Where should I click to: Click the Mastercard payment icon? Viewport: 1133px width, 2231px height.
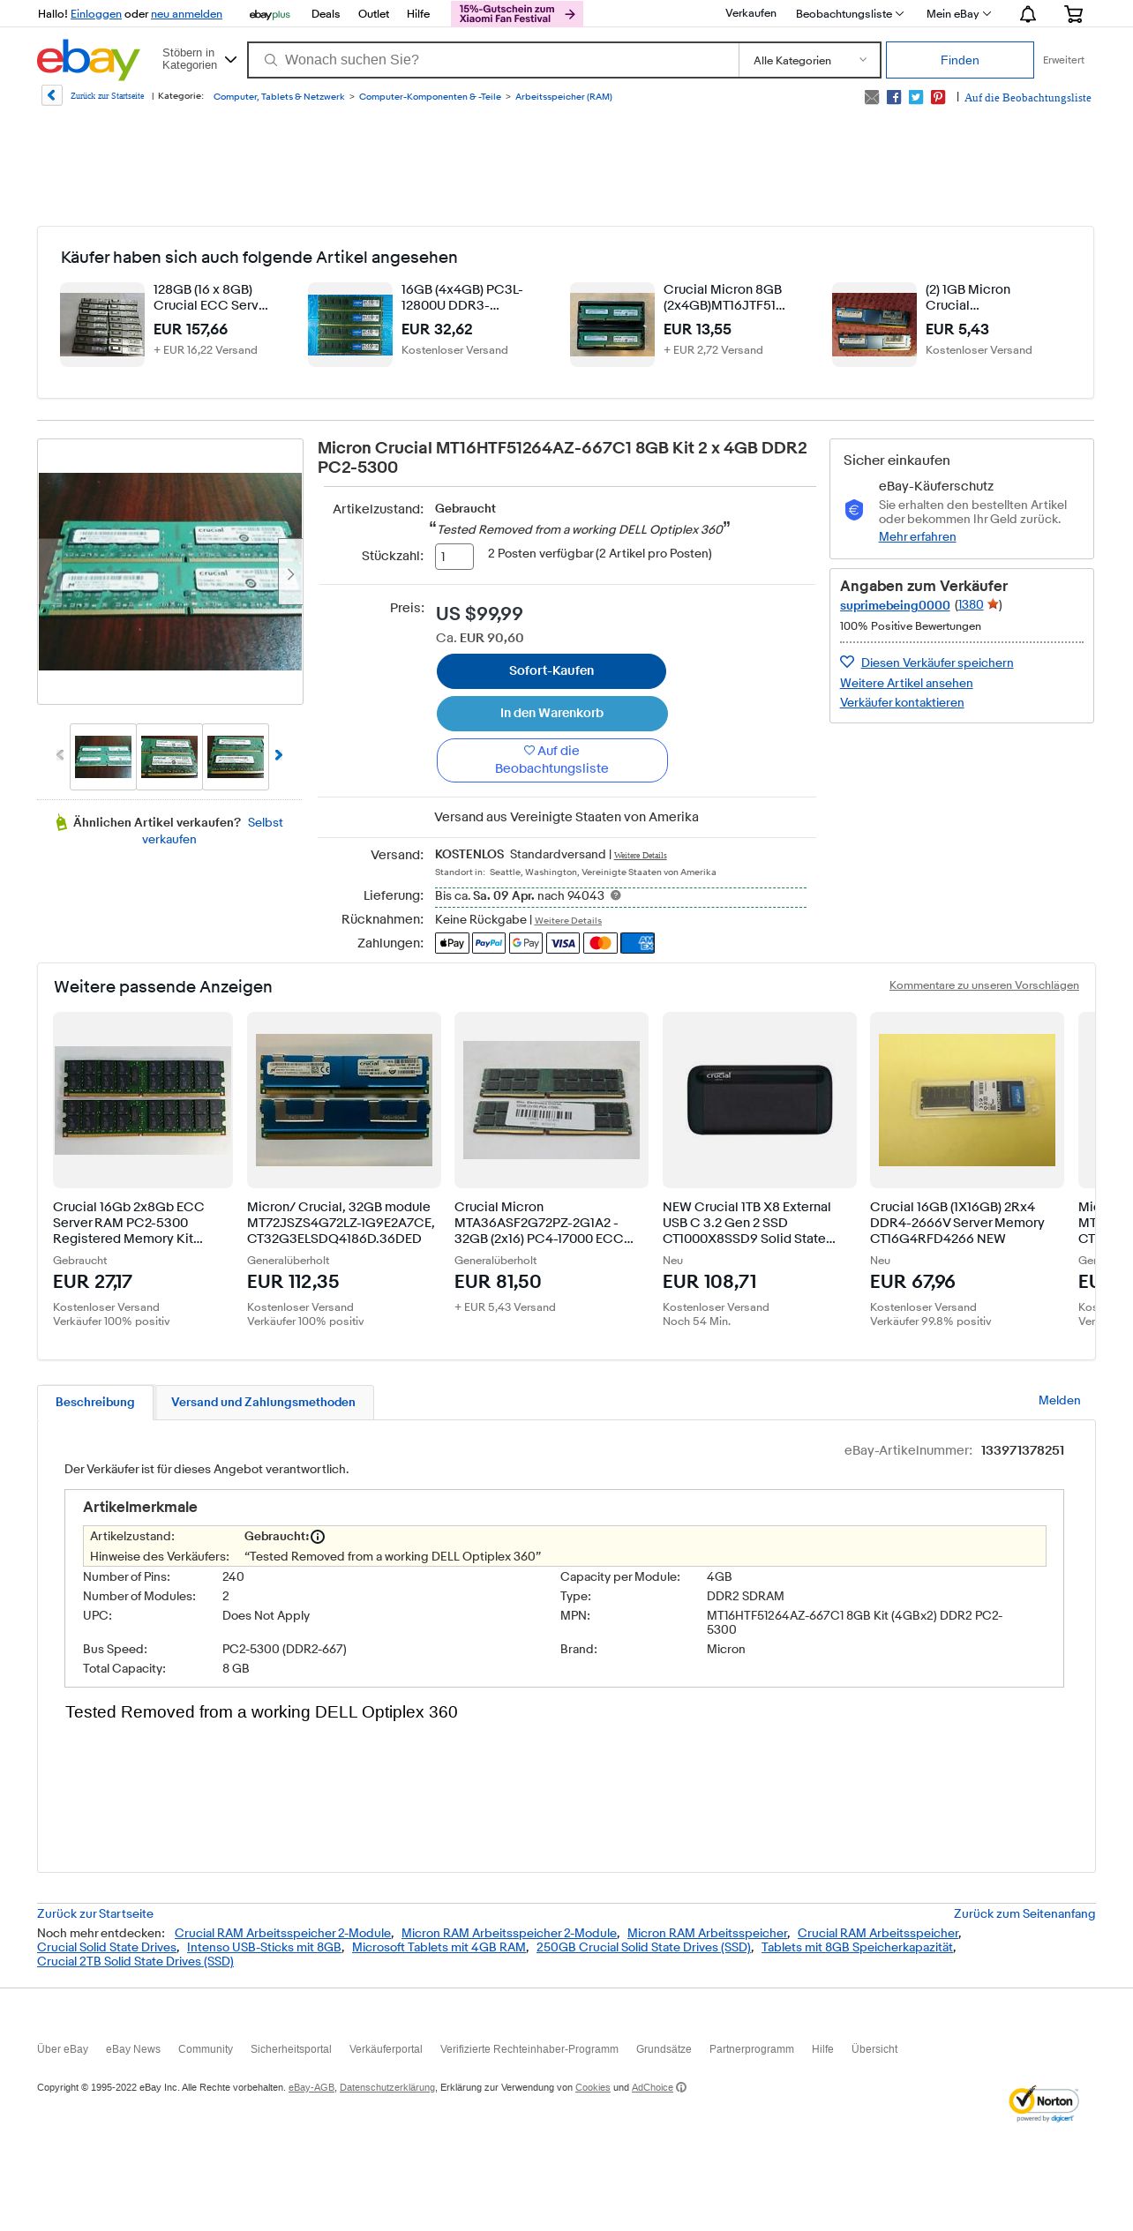pos(600,943)
